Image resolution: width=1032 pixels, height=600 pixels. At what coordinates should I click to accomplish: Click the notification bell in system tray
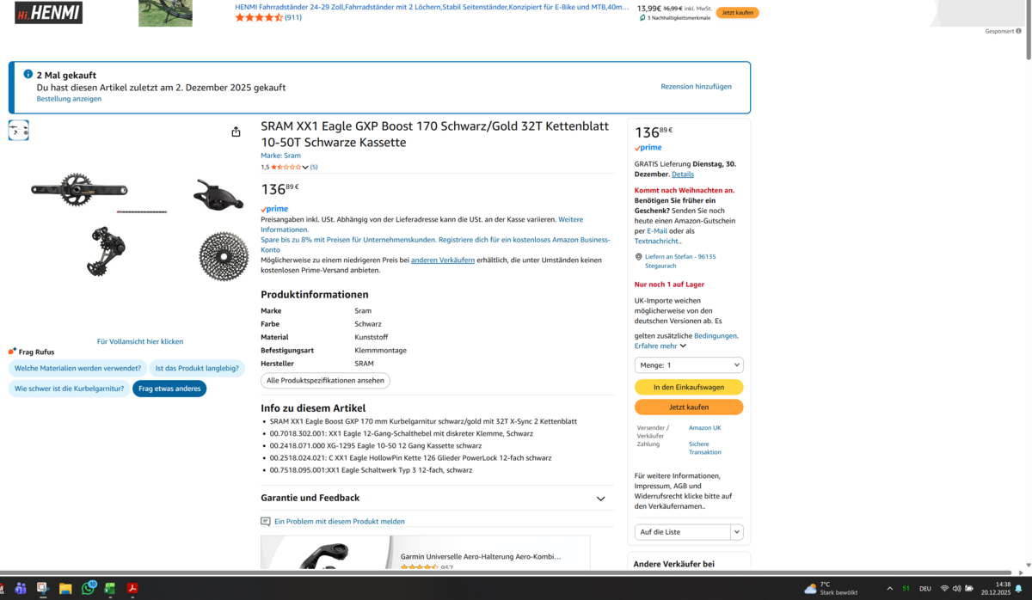pyautogui.click(x=1018, y=589)
